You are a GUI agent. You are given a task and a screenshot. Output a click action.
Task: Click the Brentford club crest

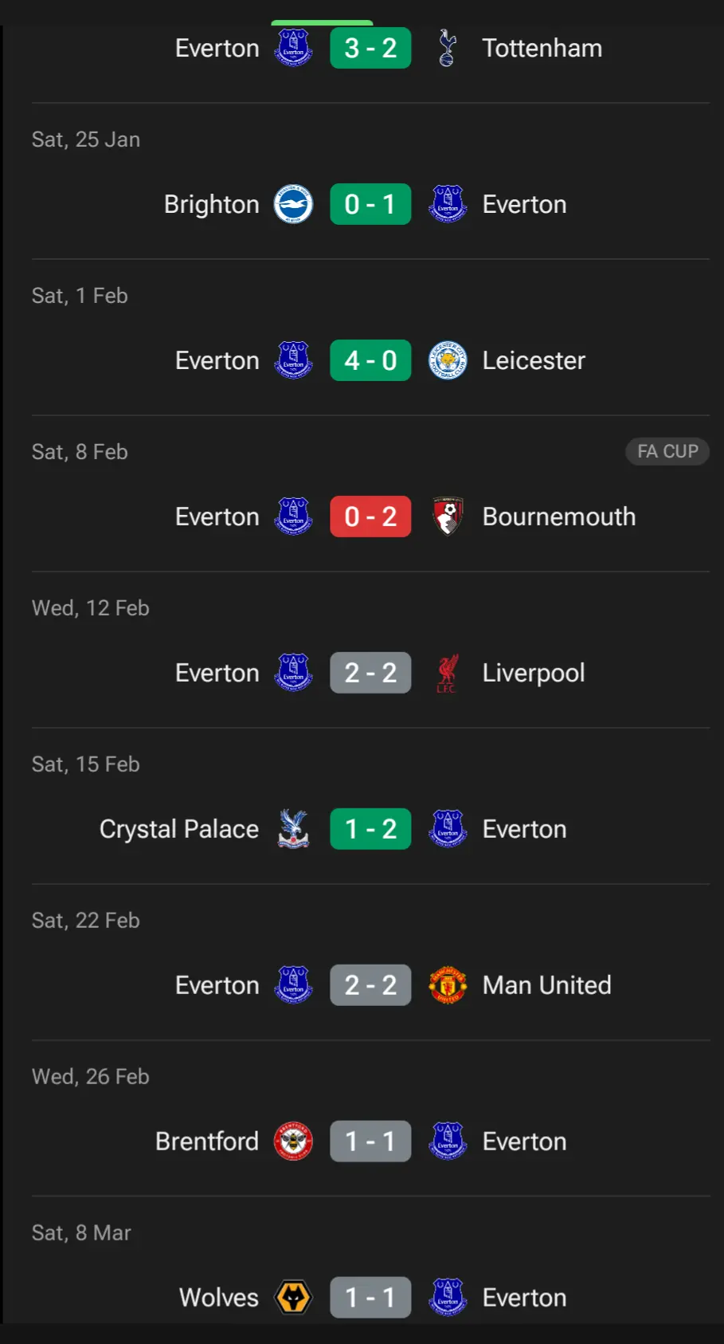click(293, 1142)
